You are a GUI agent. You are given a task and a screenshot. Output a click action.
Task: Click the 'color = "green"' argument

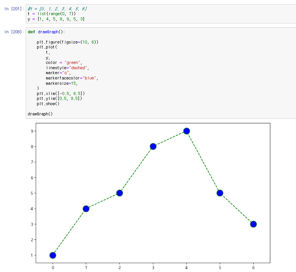pyautogui.click(x=64, y=62)
